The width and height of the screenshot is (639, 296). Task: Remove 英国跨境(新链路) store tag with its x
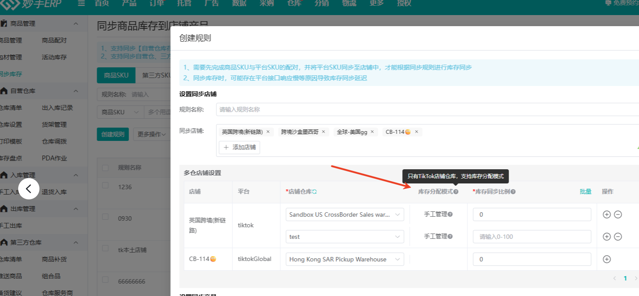tap(268, 132)
